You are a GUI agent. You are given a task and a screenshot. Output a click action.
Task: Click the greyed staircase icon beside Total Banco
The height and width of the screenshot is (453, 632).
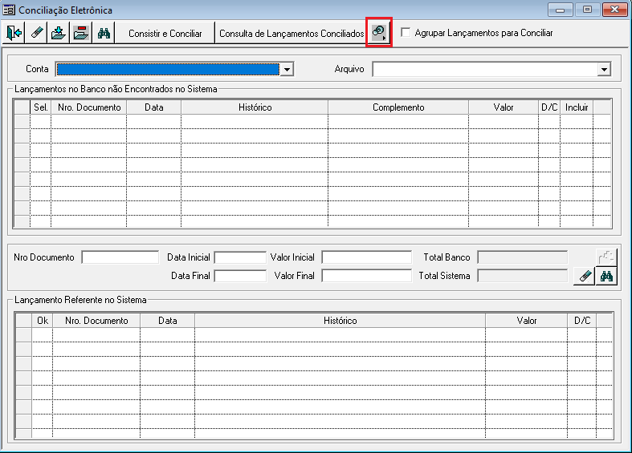[606, 257]
